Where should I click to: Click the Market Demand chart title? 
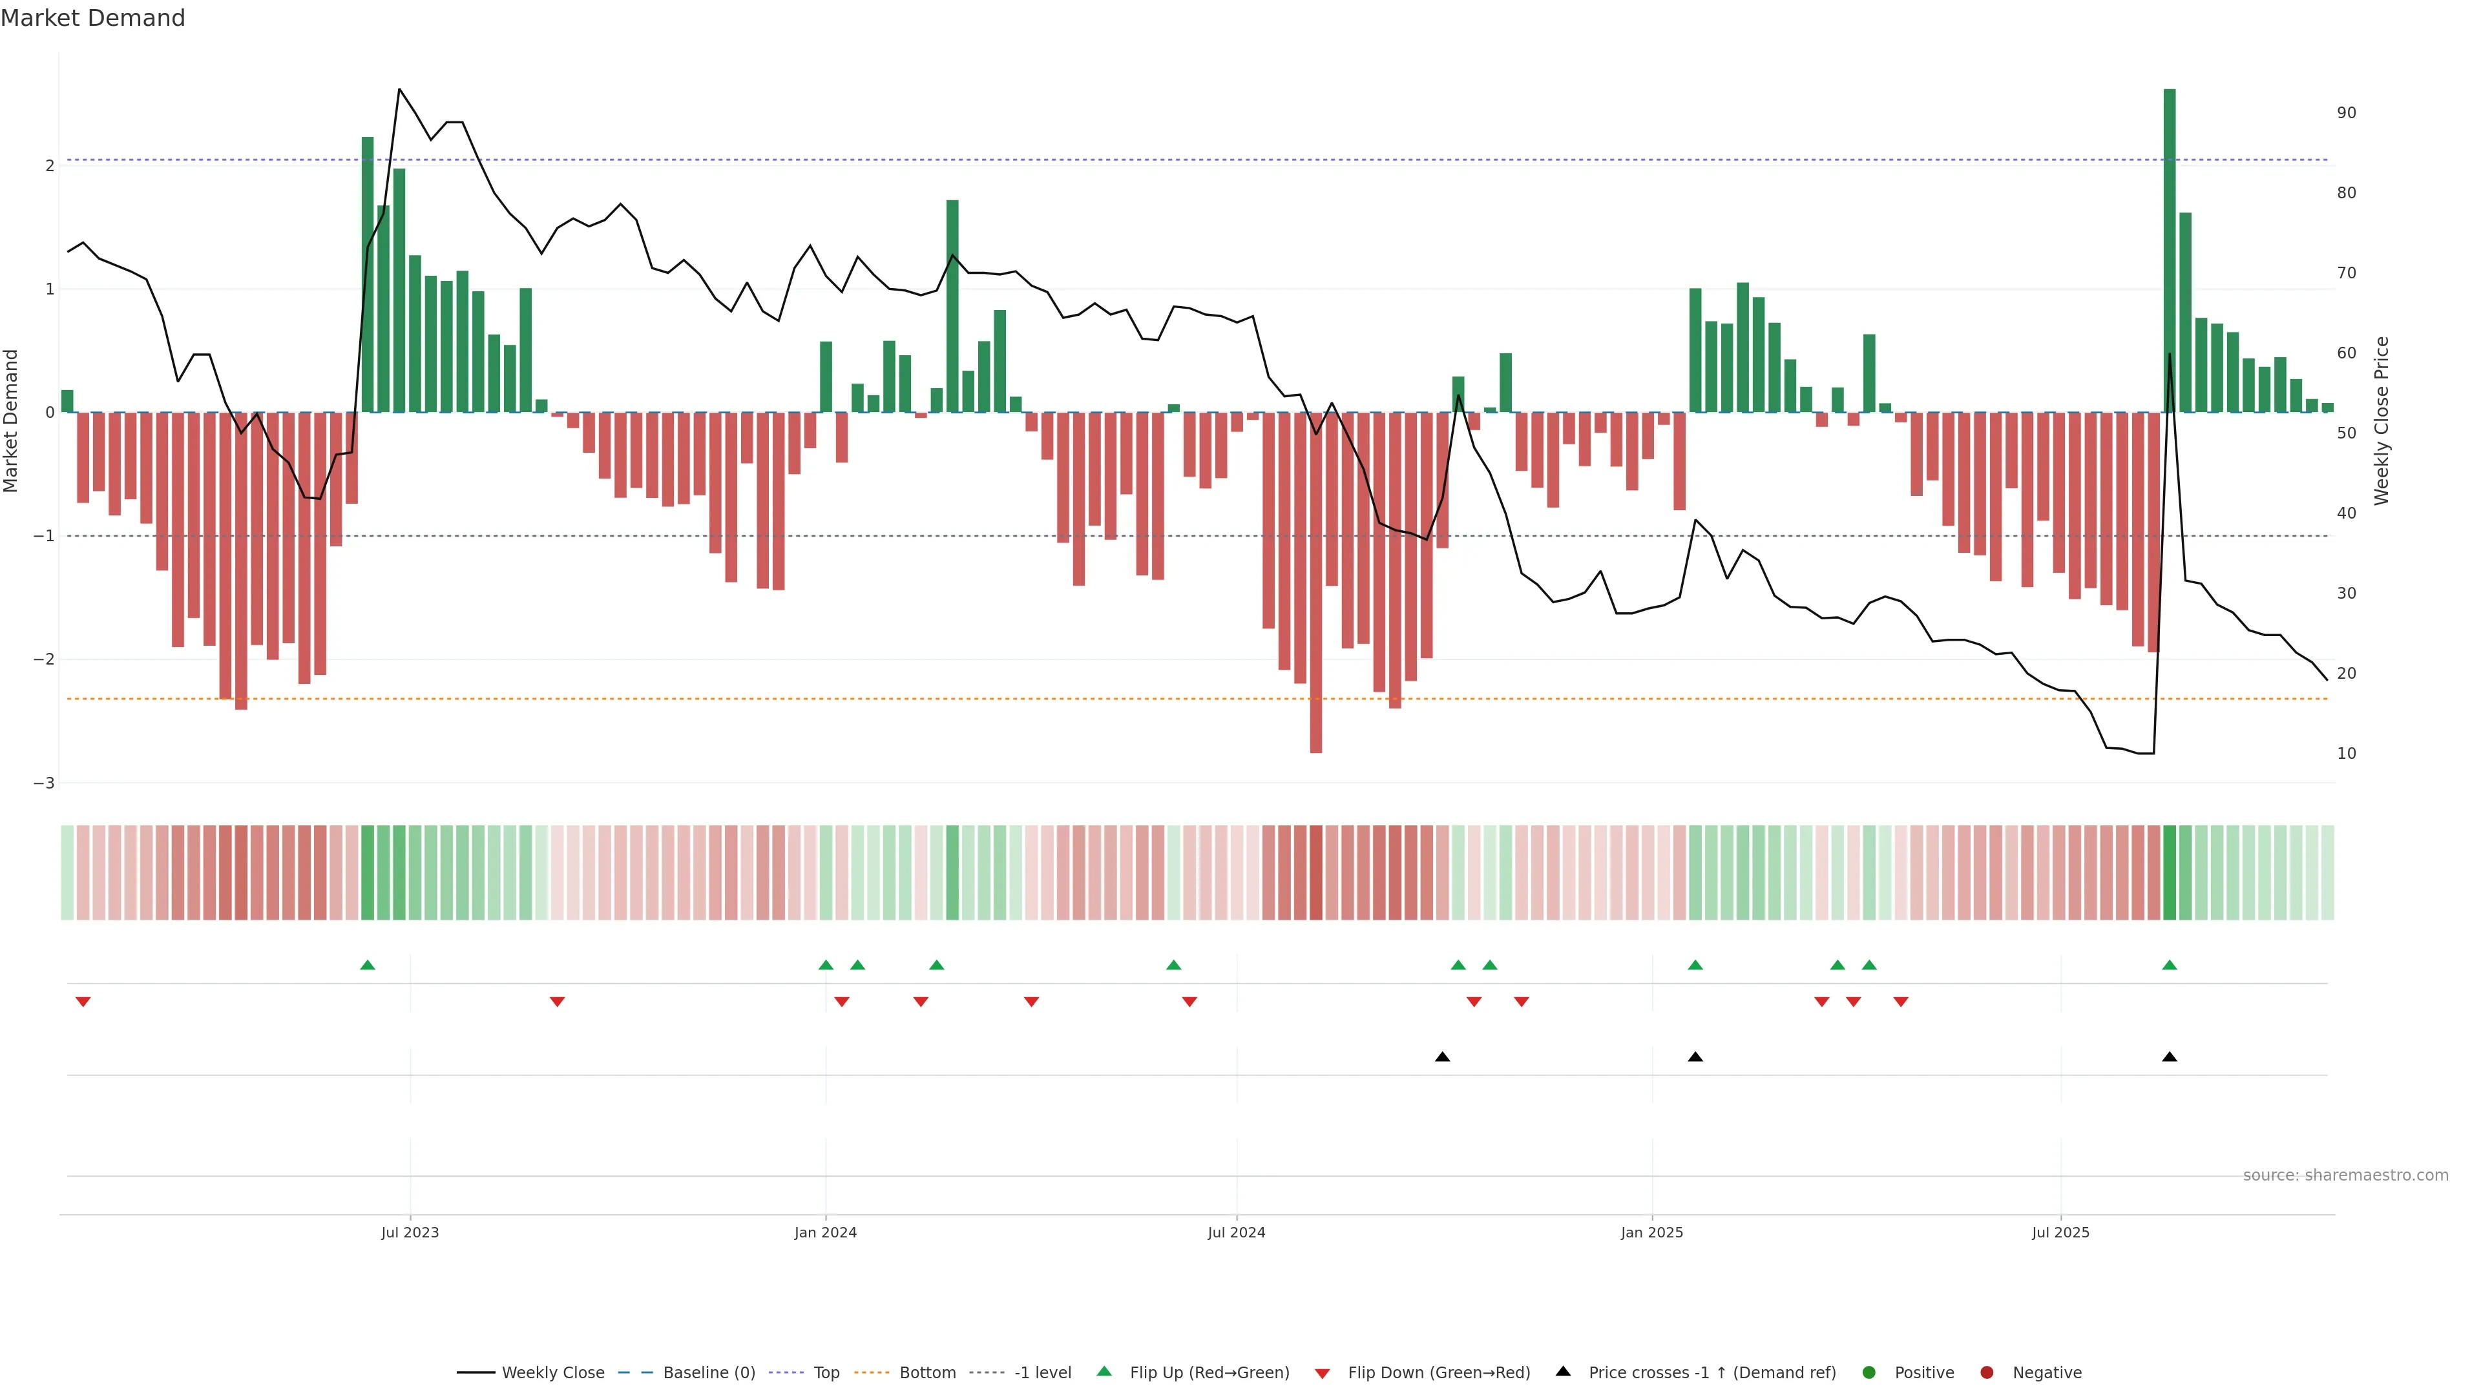tap(92, 18)
